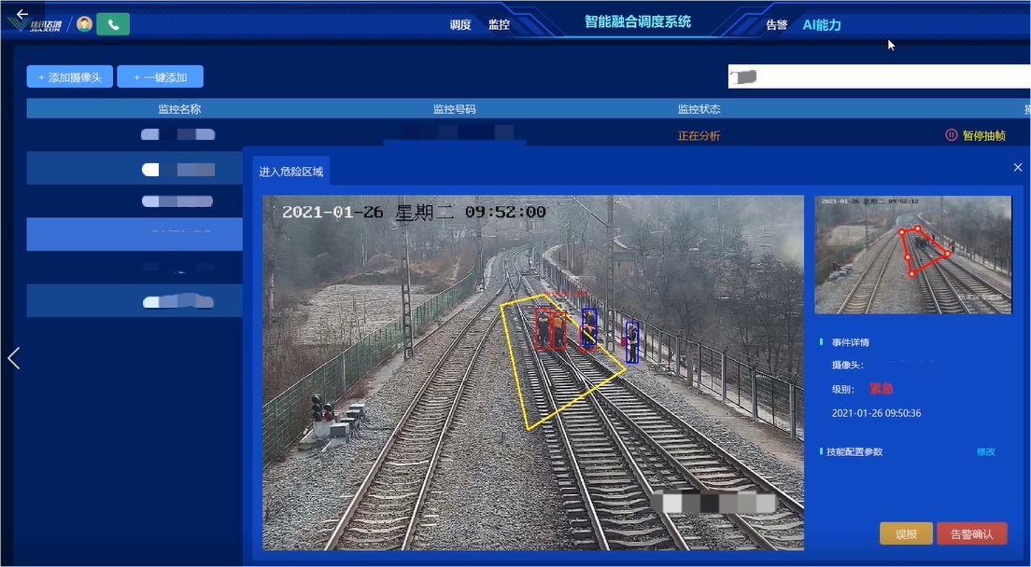Open the danger zone thumbnail image
Image resolution: width=1031 pixels, height=567 pixels.
(912, 255)
